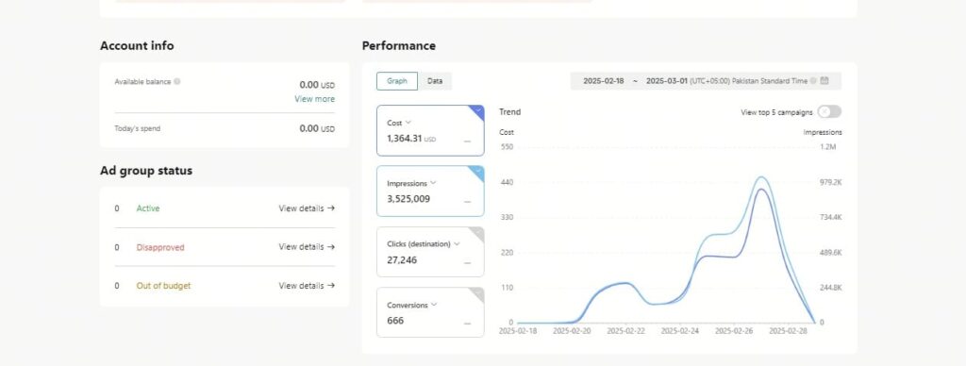Switch to the Graph tab
966x366 pixels.
tap(397, 81)
